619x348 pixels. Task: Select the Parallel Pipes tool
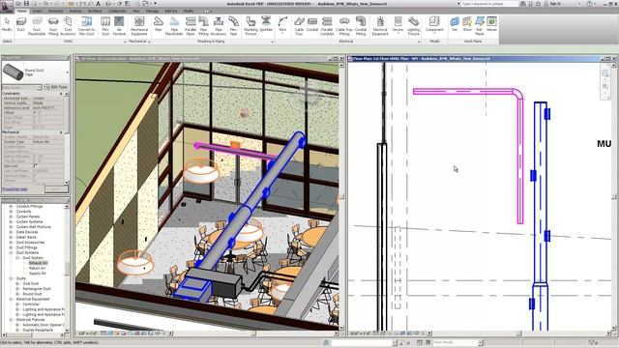191,26
